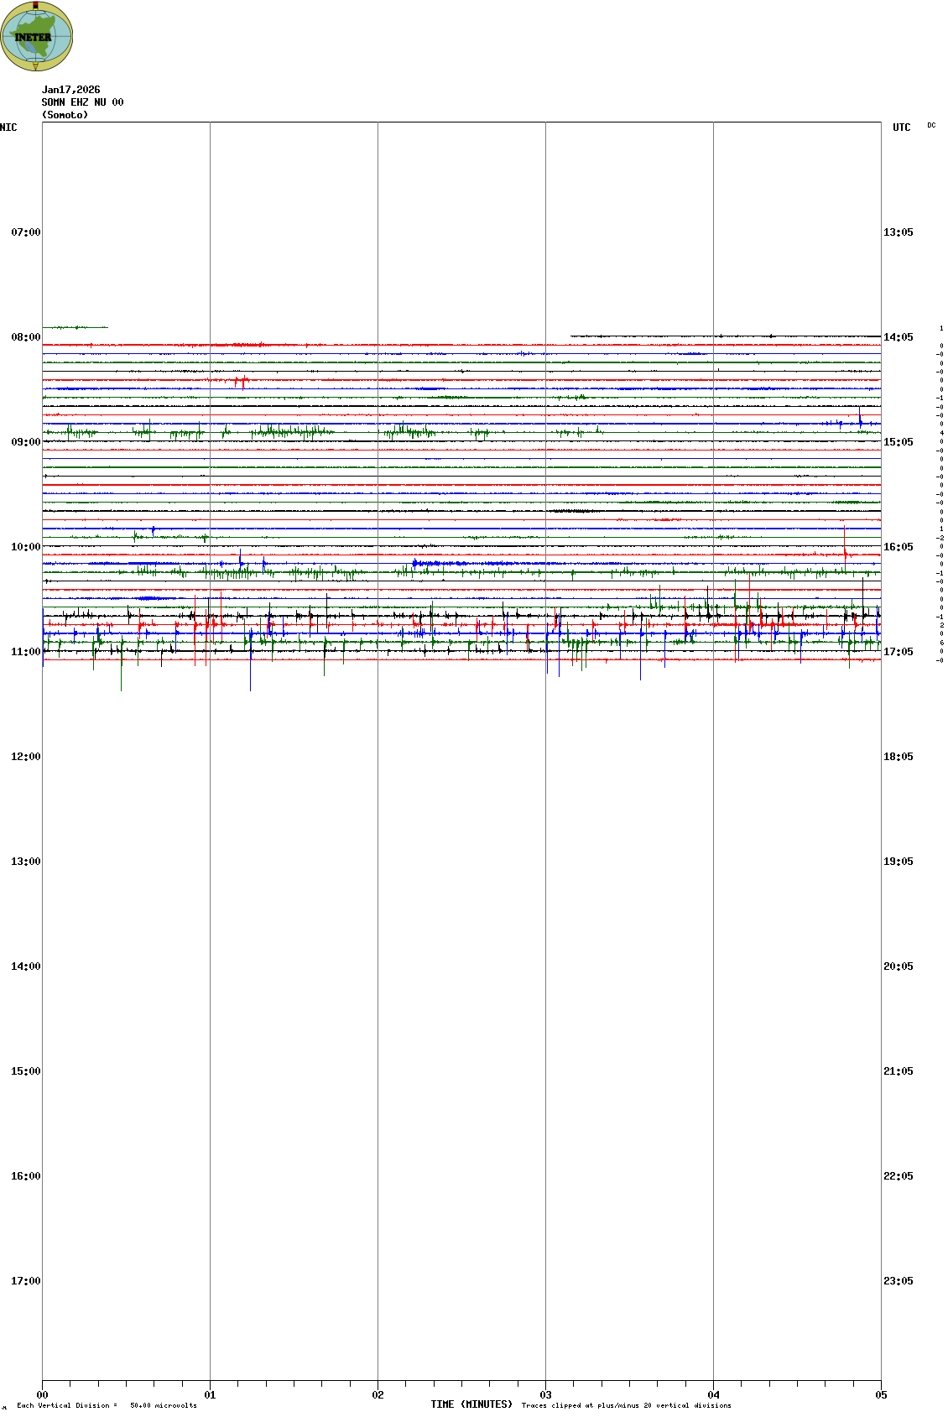Screen dimensions: 948x1417
Task: Click the 02 minute axis marker
Action: point(378,1395)
